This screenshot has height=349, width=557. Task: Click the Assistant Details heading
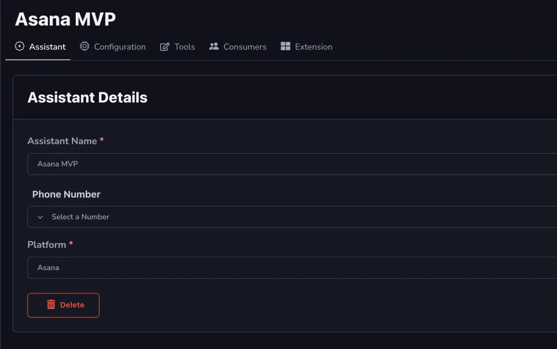87,98
